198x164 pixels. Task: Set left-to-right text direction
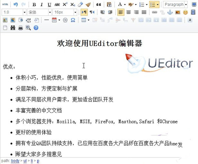click(x=84, y=12)
